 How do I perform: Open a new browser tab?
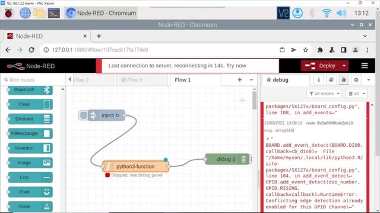pos(99,36)
